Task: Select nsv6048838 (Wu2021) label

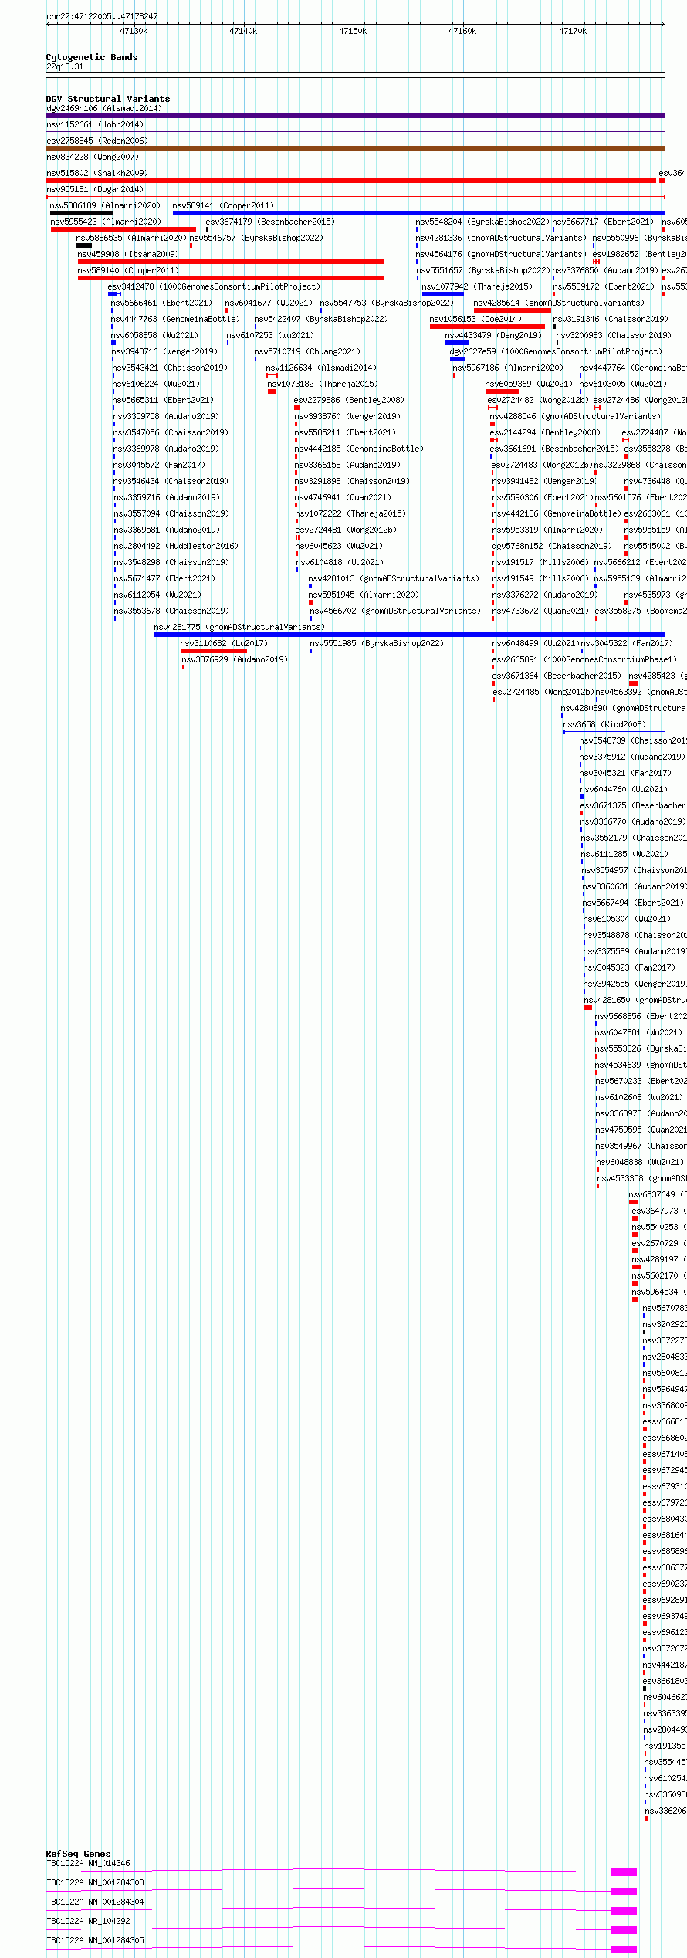Action: pyautogui.click(x=641, y=1162)
